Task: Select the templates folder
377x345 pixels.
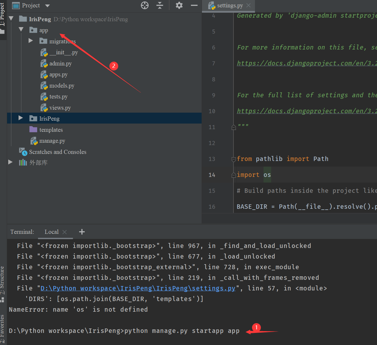Action: point(51,130)
